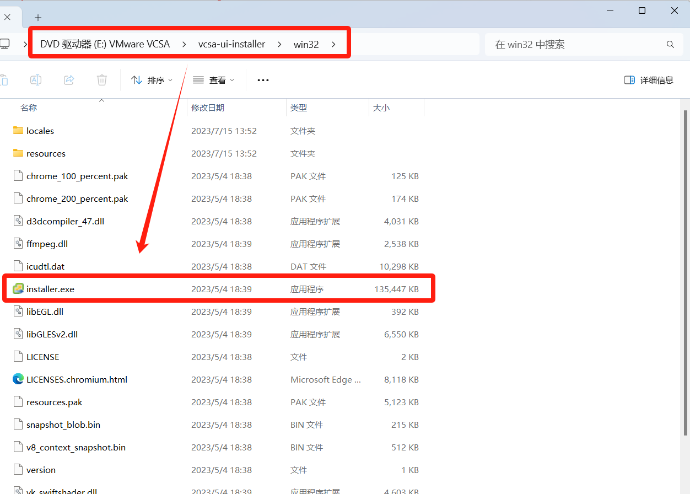Sort by the 名称 column header
Screen dimensions: 690x494
29,108
